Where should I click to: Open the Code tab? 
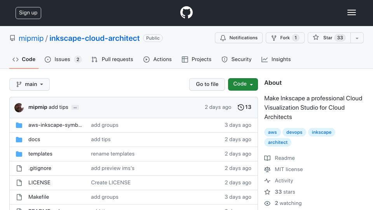pos(24,59)
